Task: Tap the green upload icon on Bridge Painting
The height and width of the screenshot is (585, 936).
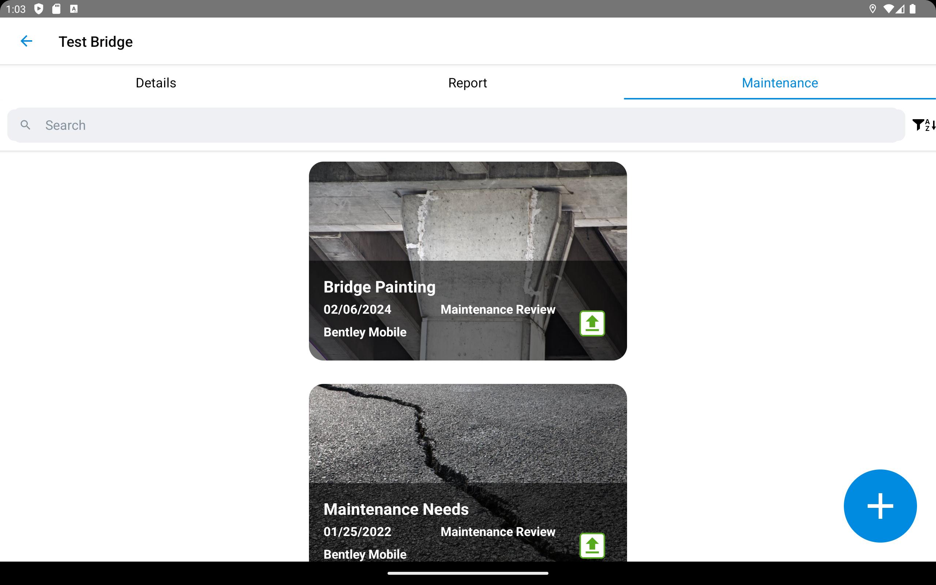Action: (592, 323)
